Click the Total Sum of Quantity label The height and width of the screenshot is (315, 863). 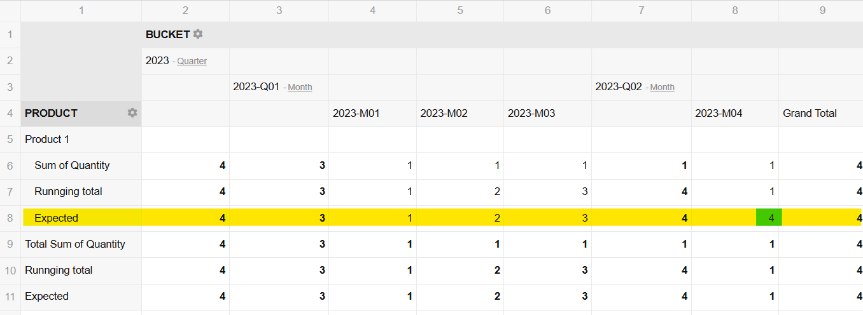pos(75,245)
